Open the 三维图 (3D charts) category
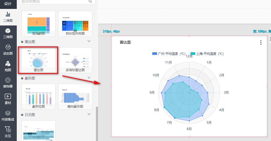This screenshot has width=271, height=141. [x=8, y=33]
